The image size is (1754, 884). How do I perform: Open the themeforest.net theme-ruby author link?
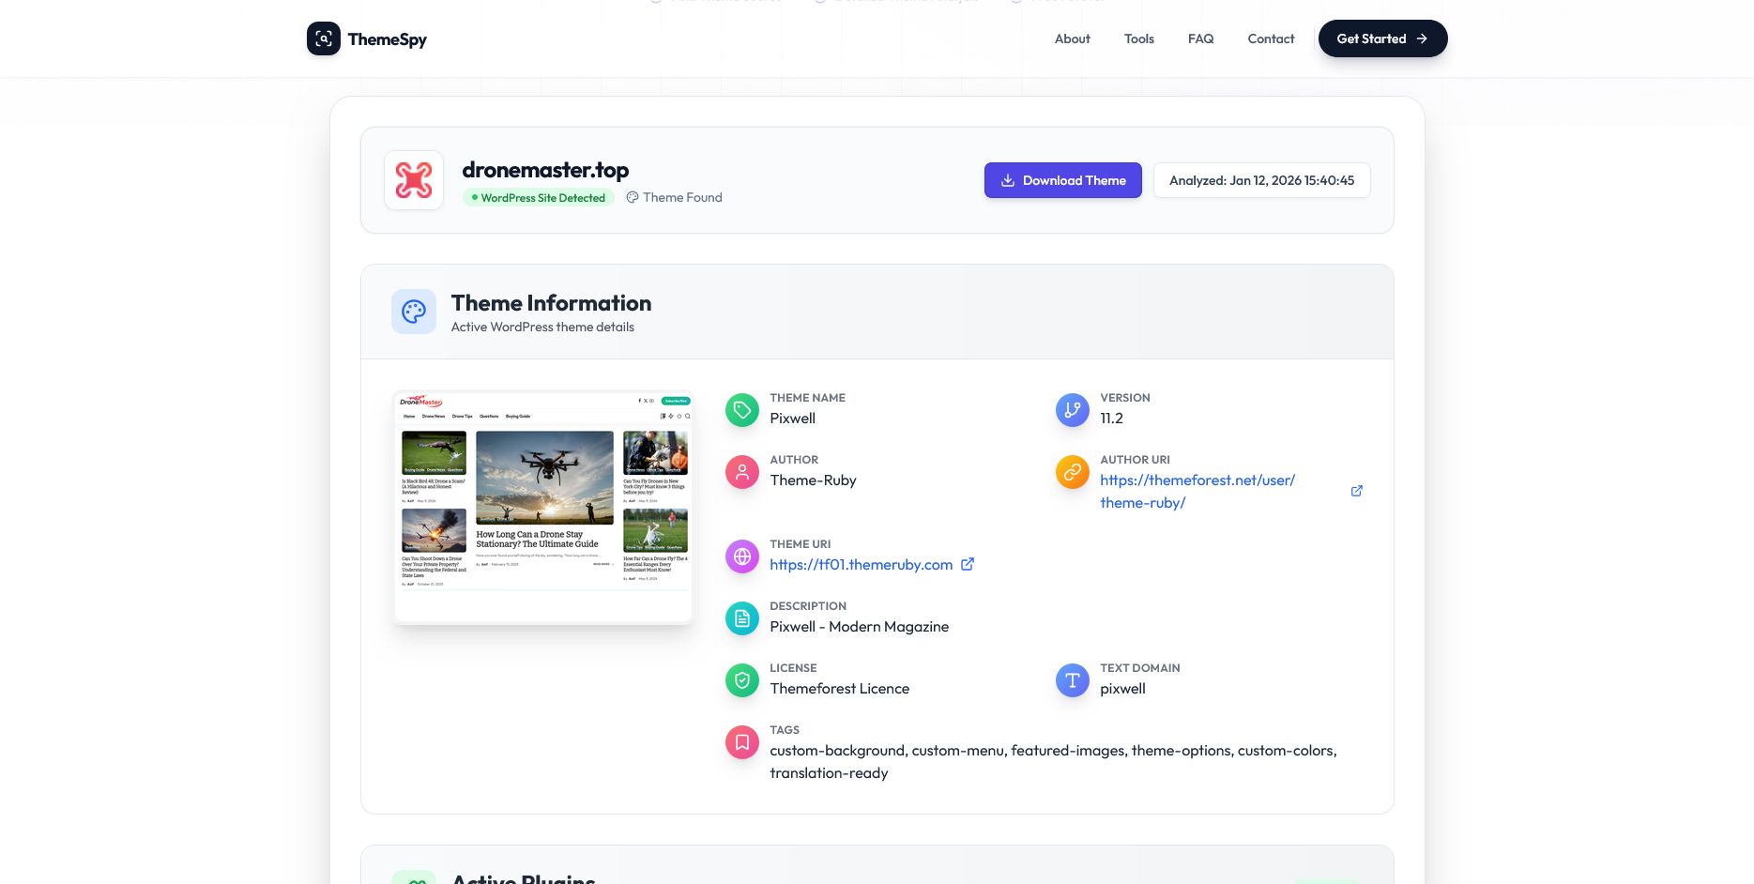[x=1197, y=491]
